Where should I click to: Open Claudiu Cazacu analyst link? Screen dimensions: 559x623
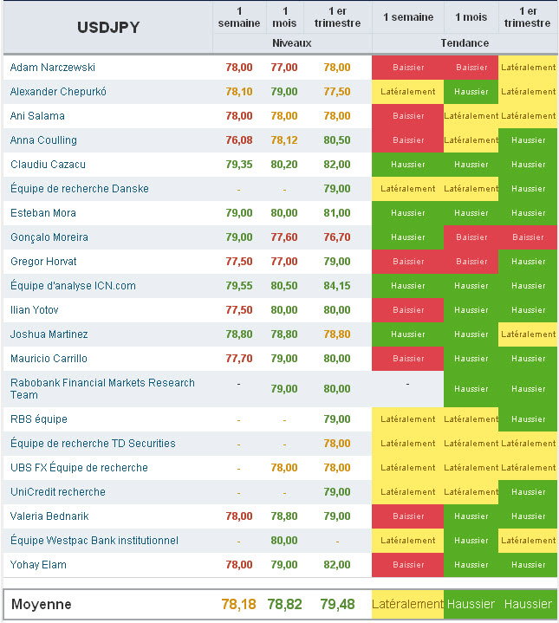pyautogui.click(x=48, y=164)
